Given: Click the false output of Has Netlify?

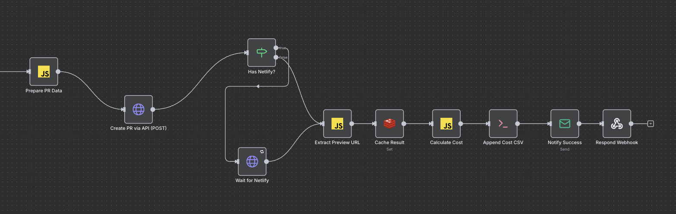Looking at the screenshot, I should click(276, 57).
